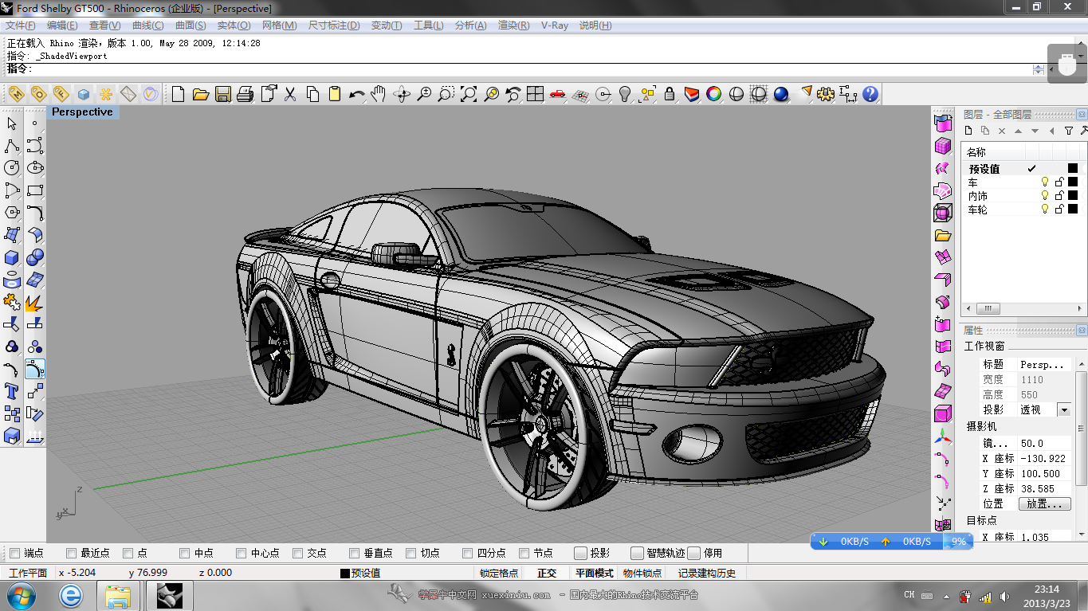1088x611 pixels.
Task: Click the Rotate view icon
Action: [x=402, y=94]
